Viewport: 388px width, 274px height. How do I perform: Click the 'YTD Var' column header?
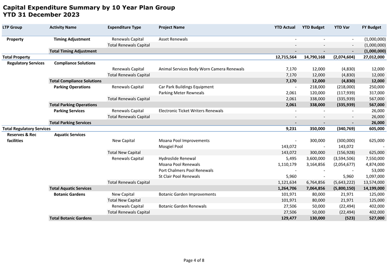click(342, 27)
